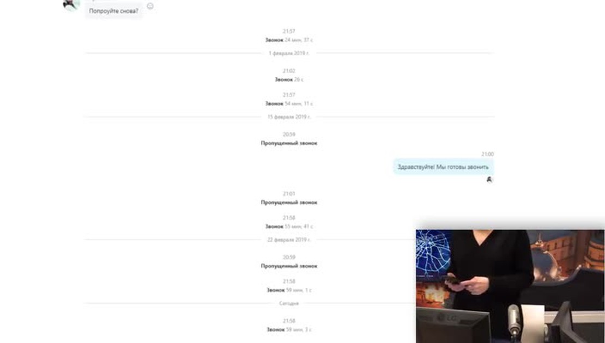This screenshot has width=605, height=343.
Task: Open the contact's avatar beside the first message
Action: pyautogui.click(x=71, y=5)
